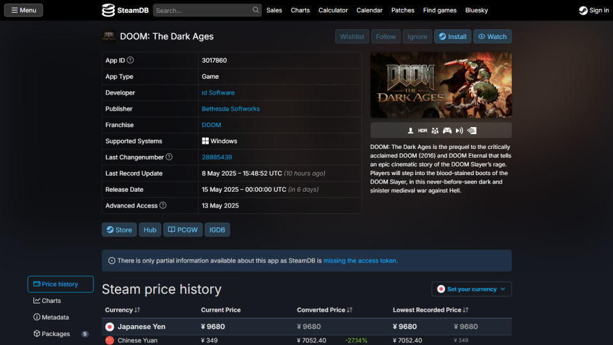Open the Bluesky navigation link
Screen dimensions: 613x345
pos(476,10)
